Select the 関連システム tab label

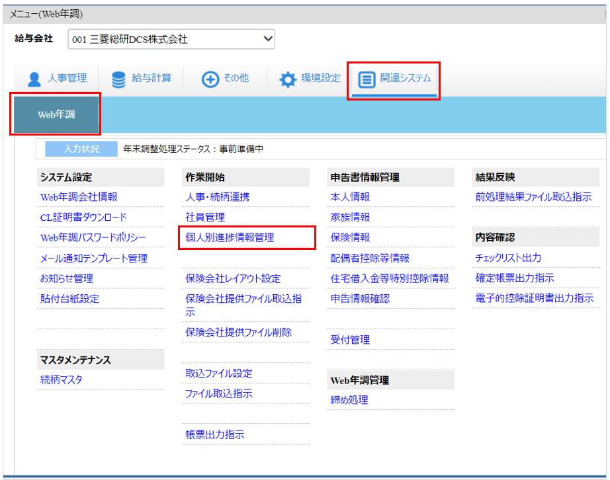coord(406,78)
